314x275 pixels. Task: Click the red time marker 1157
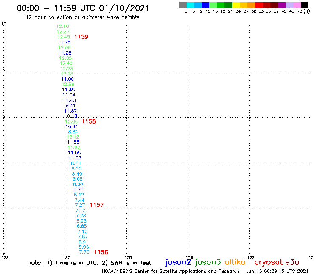coord(96,205)
